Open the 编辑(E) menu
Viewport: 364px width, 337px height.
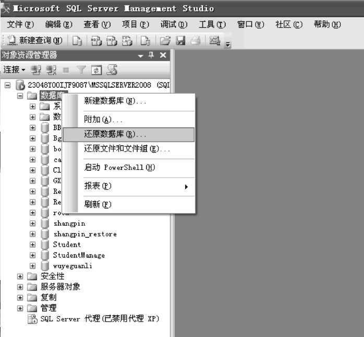click(x=59, y=24)
